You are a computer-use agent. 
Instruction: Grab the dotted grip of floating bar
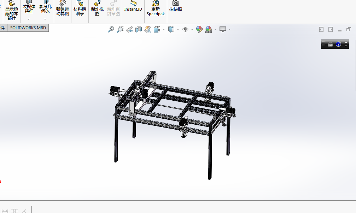click(x=324, y=45)
